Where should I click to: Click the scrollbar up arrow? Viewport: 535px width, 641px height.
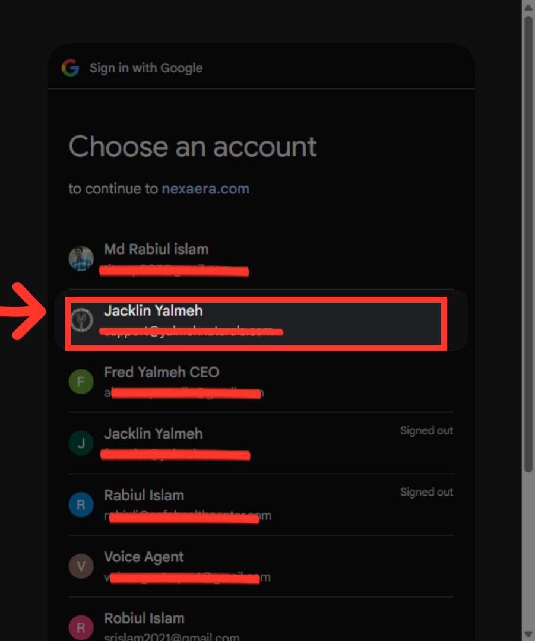[x=528, y=7]
